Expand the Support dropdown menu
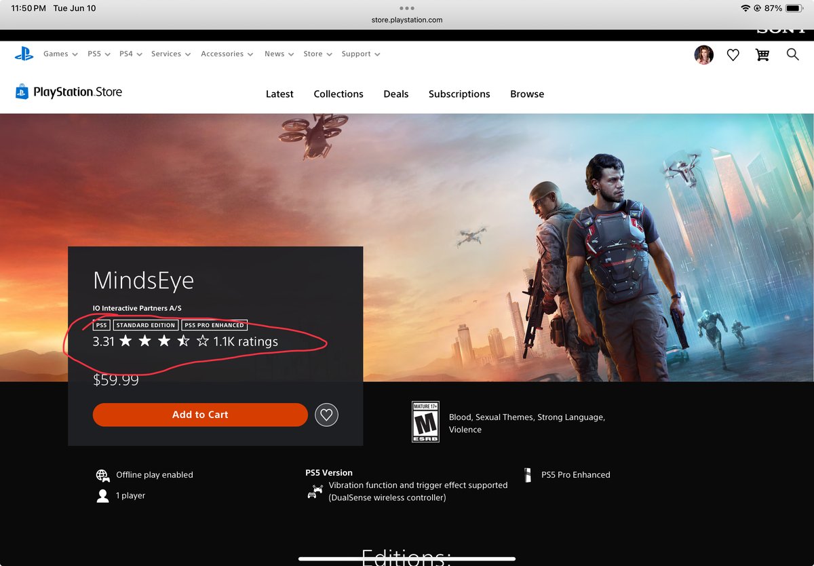Screen dimensions: 814x566 (x=361, y=54)
